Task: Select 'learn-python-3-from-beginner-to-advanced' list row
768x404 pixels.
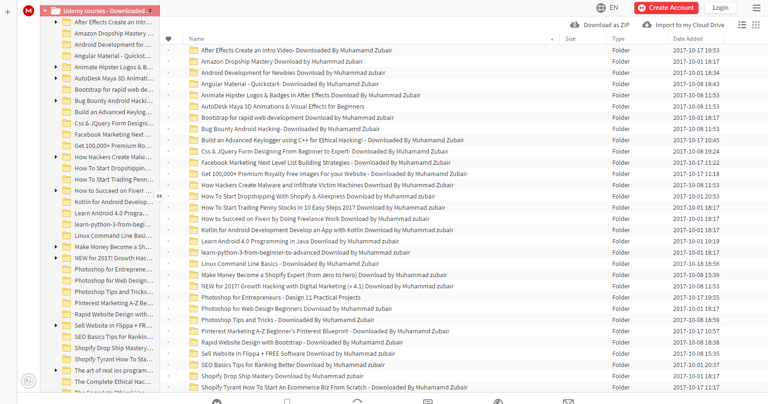Action: [x=464, y=252]
